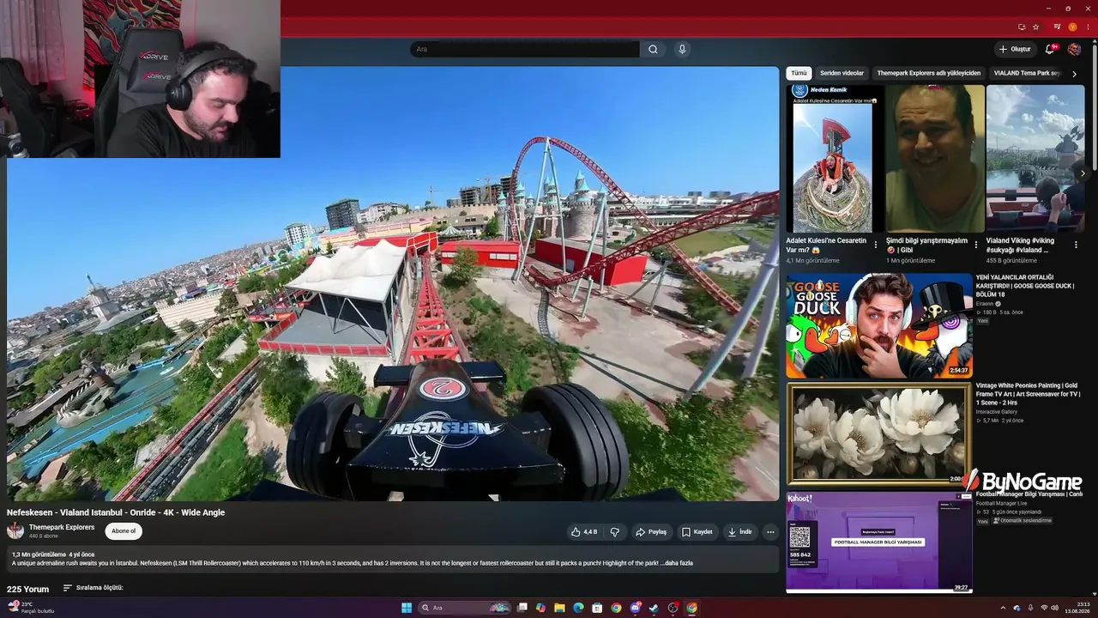Click the '225 Yorum' comments heading
1098x618 pixels.
point(28,590)
